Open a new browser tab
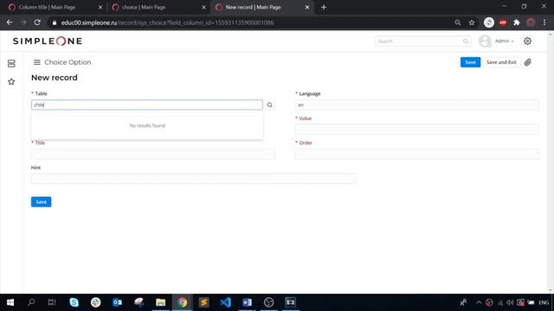 324,7
